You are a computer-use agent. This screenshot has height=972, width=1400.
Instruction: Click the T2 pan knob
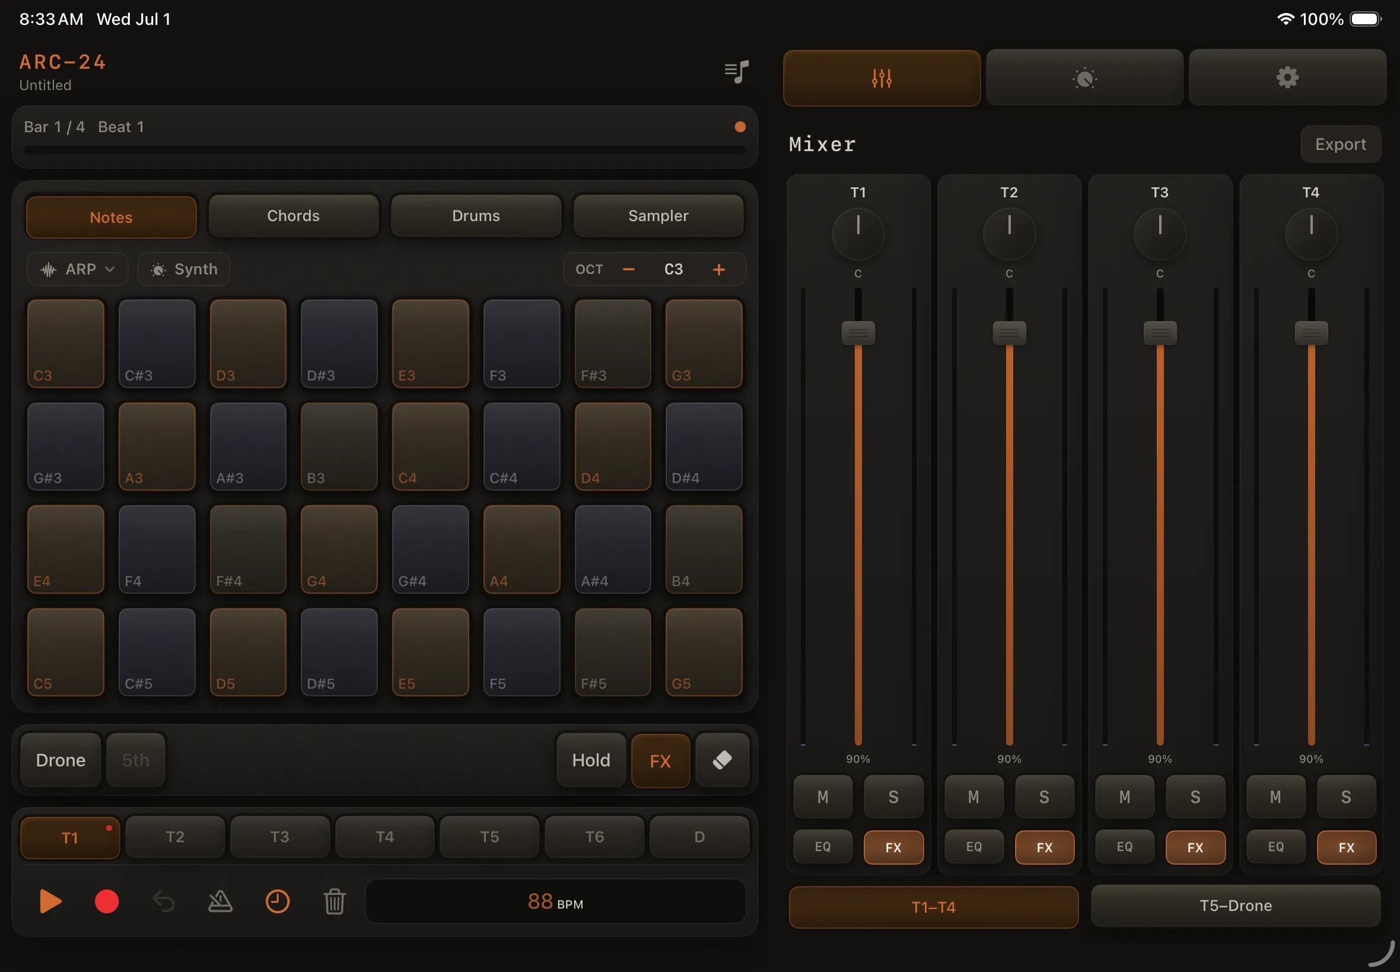point(1008,234)
